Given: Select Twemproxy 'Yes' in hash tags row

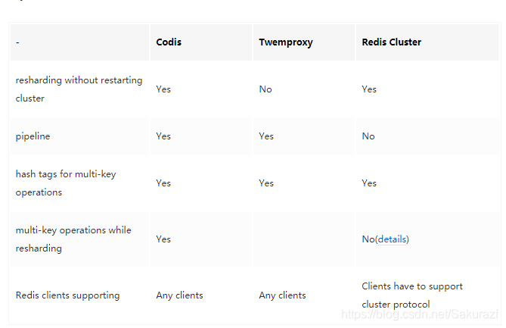Looking at the screenshot, I should (x=266, y=183).
